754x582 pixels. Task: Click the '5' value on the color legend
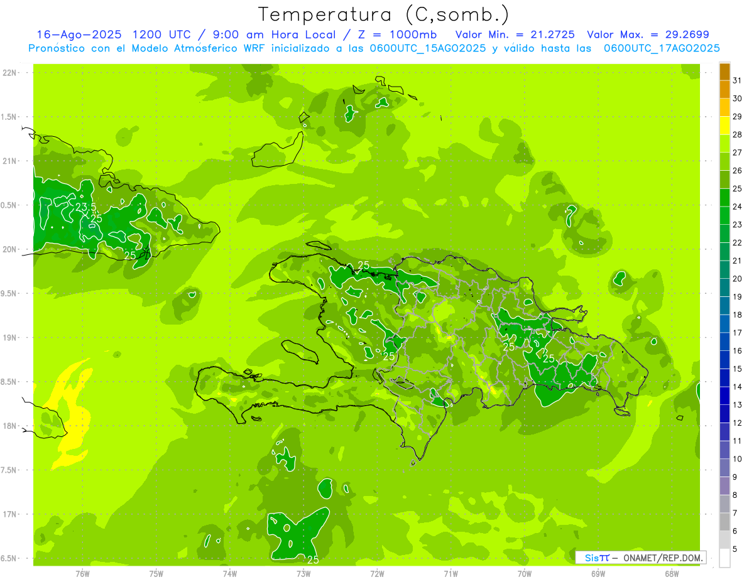coord(735,549)
